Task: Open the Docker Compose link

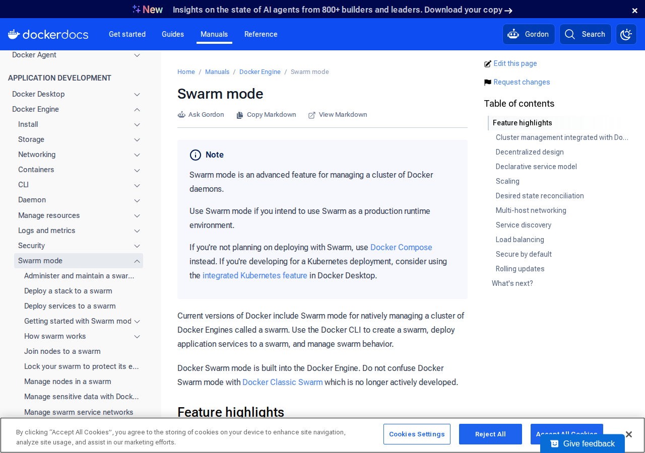Action: [x=401, y=247]
